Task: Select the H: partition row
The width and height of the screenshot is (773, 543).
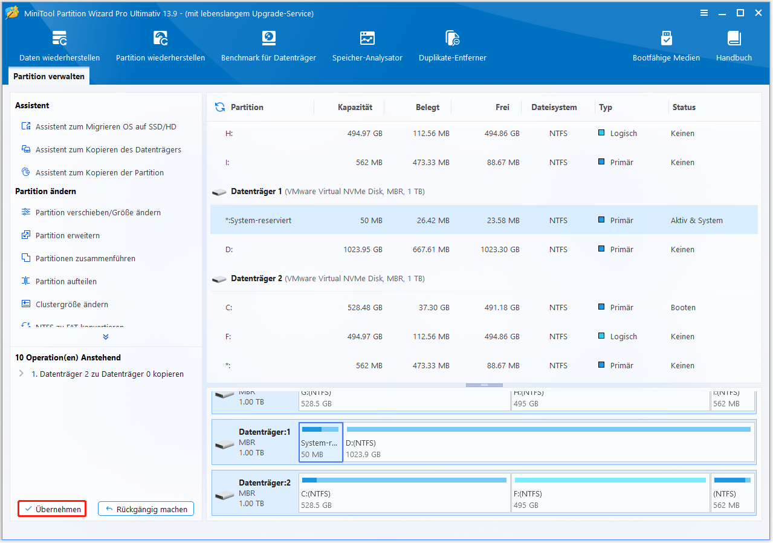Action: coord(484,133)
